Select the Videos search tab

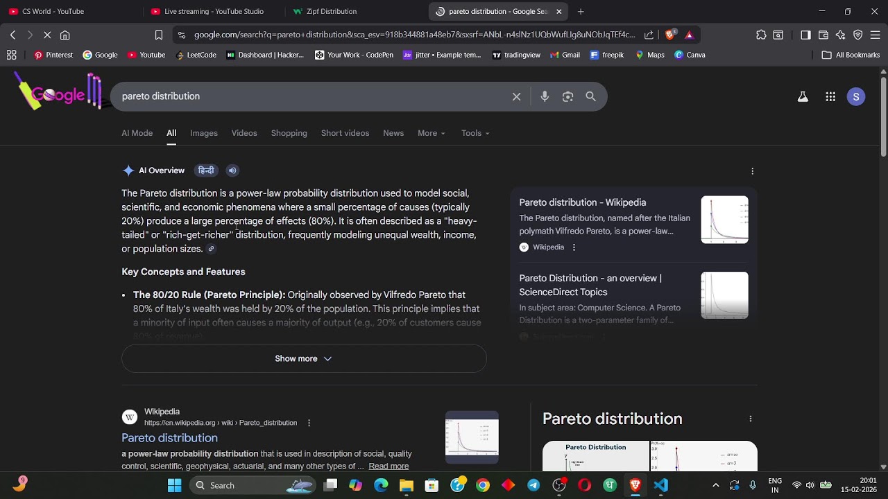pyautogui.click(x=244, y=133)
